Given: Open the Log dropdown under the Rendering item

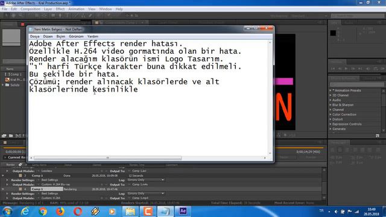Looking at the screenshot, I should [x=145, y=193].
